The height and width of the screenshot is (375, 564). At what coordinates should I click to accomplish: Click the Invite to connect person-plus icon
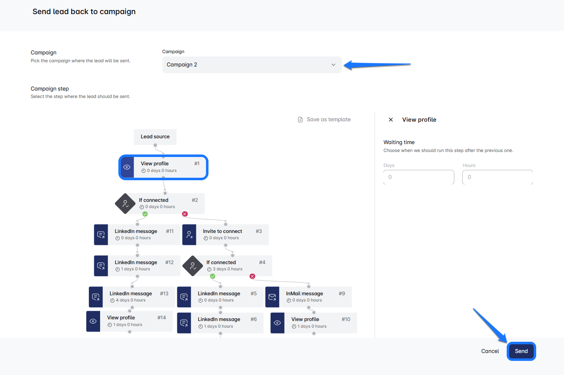[x=189, y=235]
